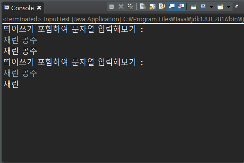This screenshot has height=163, width=244.
Task: Pin the console with the pin icon
Action: click(193, 7)
